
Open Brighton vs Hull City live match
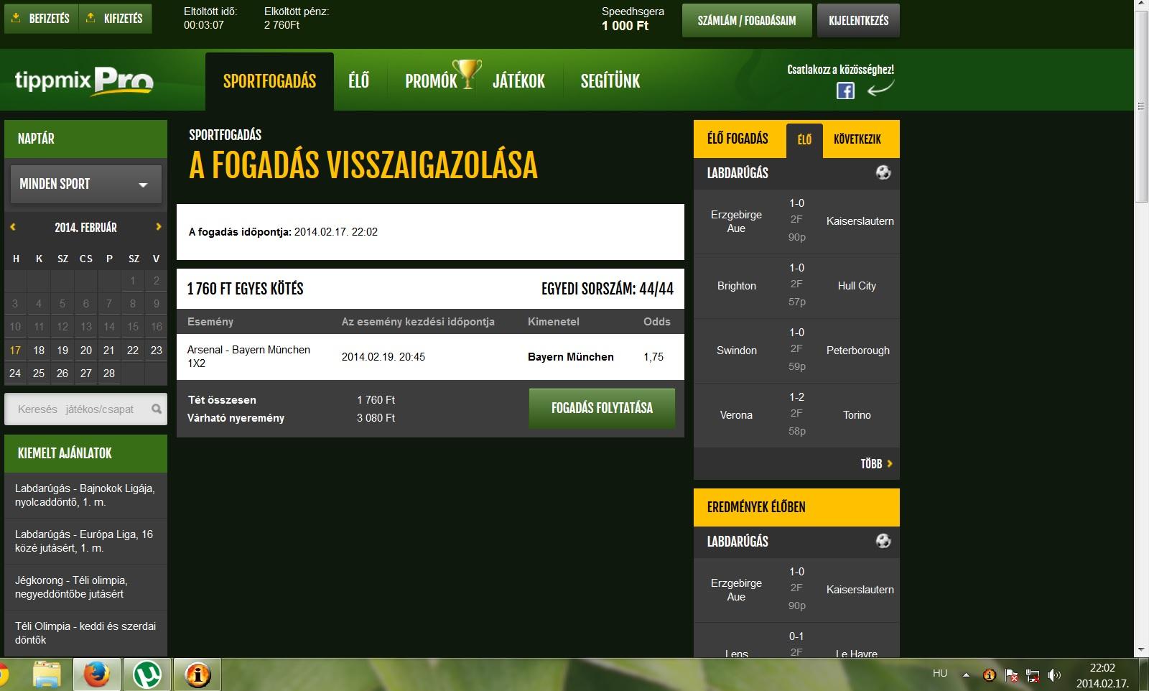[x=796, y=286]
